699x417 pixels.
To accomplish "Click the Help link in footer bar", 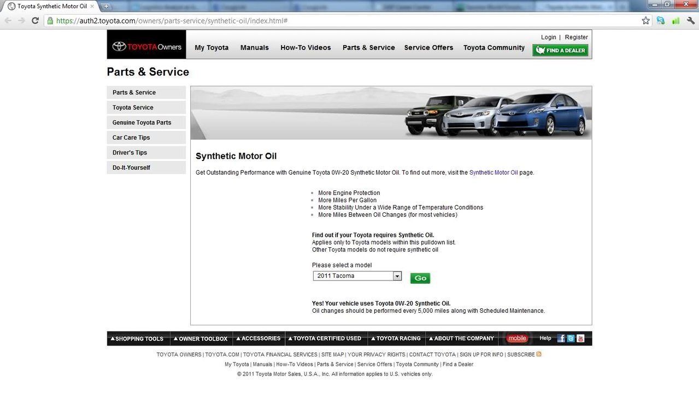I will pyautogui.click(x=545, y=338).
